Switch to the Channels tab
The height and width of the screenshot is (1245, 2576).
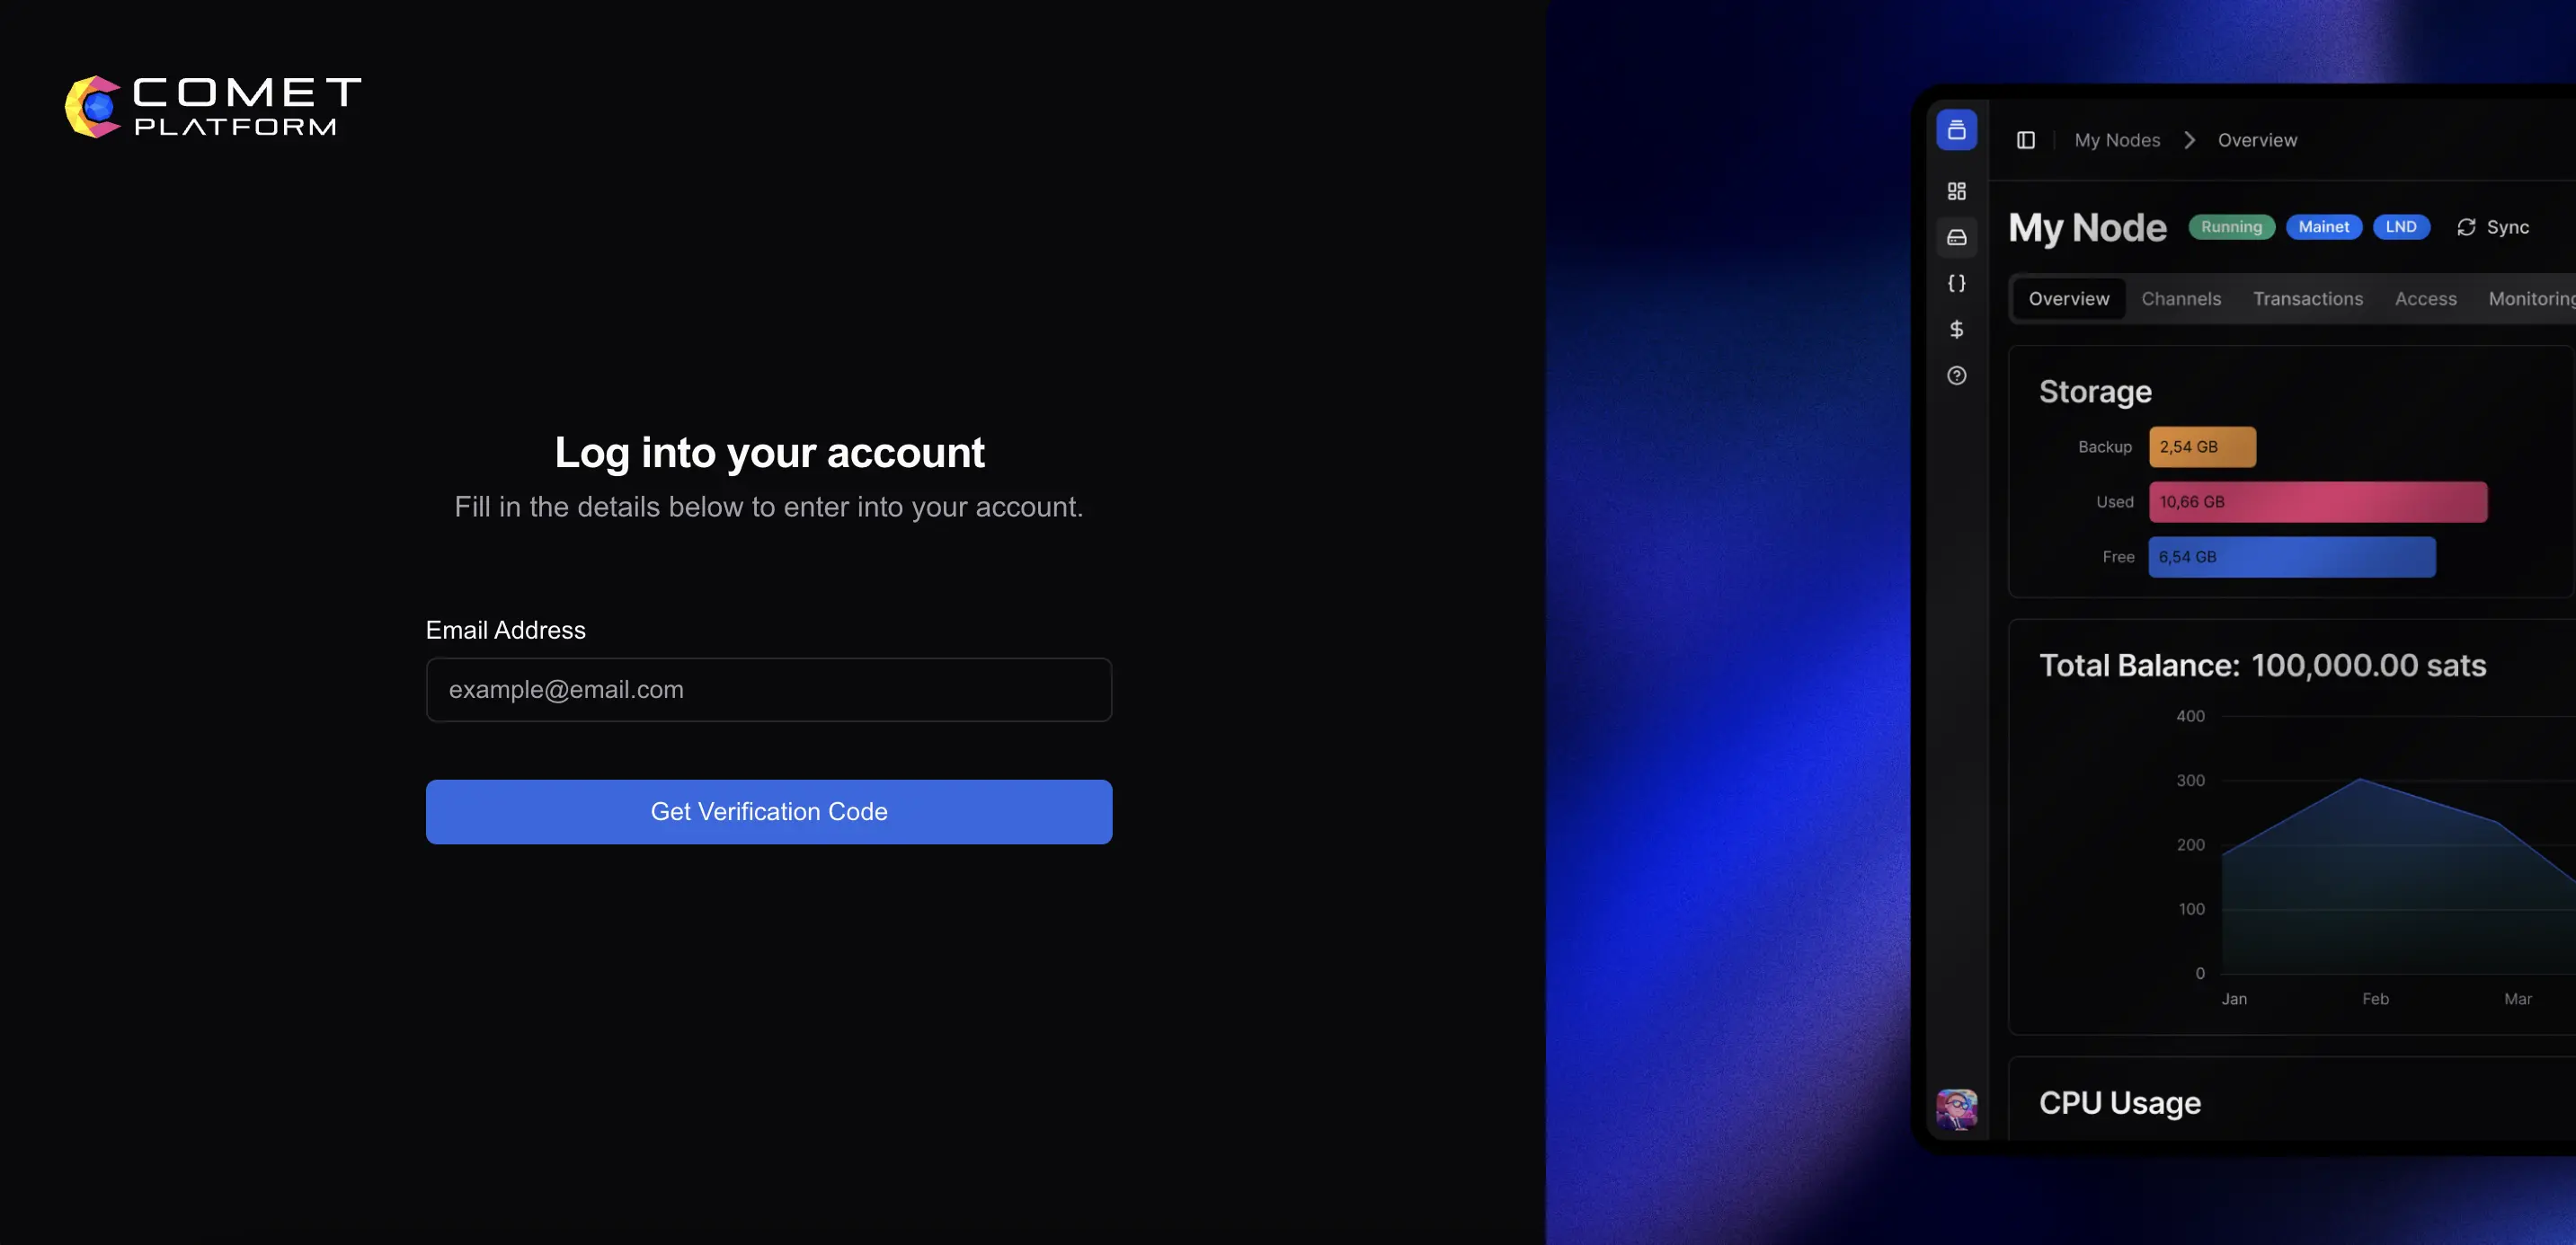pos(2181,299)
